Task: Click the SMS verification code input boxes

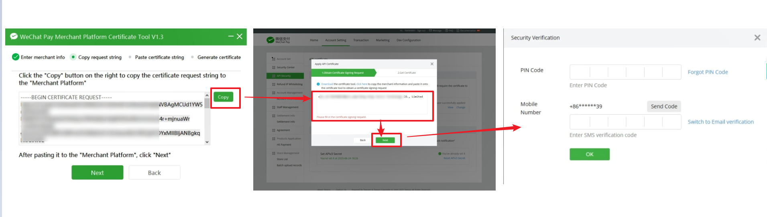Action: point(625,122)
